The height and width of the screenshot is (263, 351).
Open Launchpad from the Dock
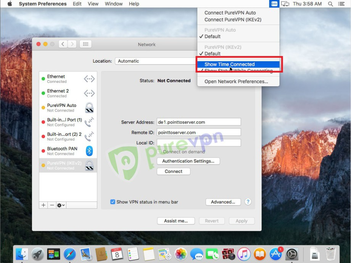[x=38, y=254]
